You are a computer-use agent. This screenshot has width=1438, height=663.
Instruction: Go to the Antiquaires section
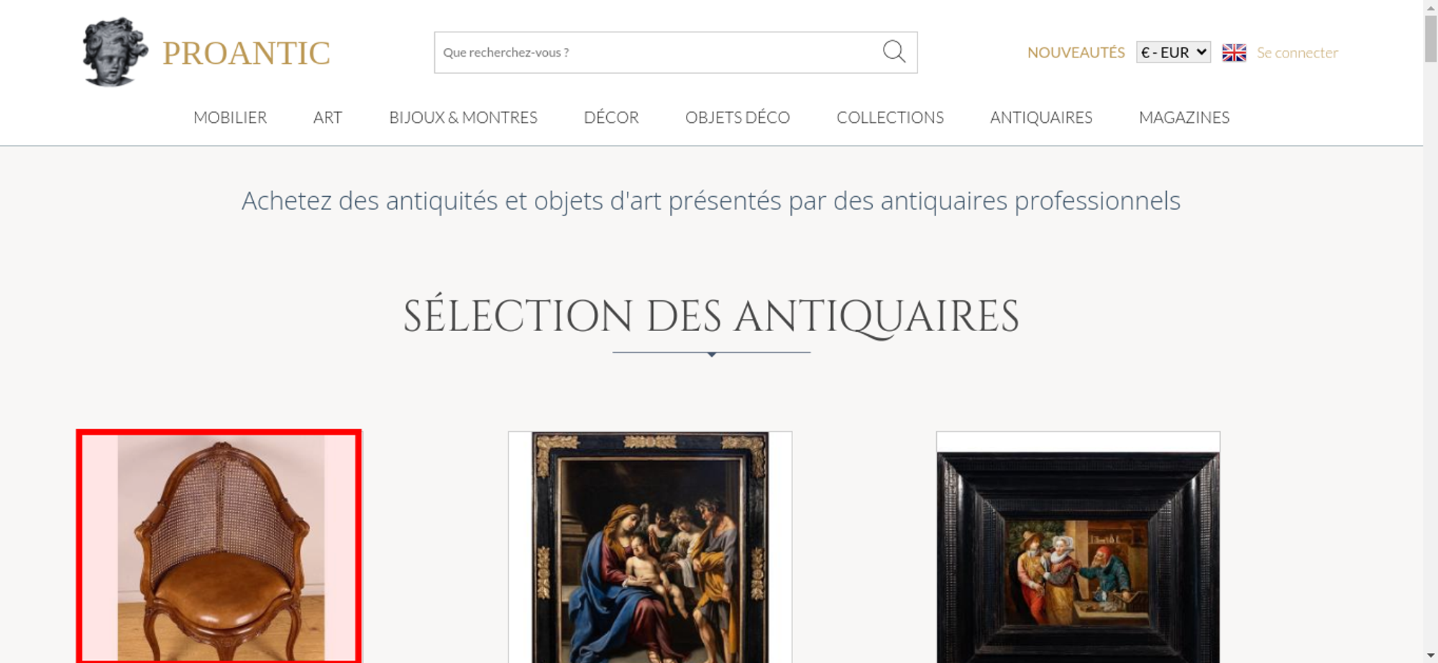click(1041, 117)
